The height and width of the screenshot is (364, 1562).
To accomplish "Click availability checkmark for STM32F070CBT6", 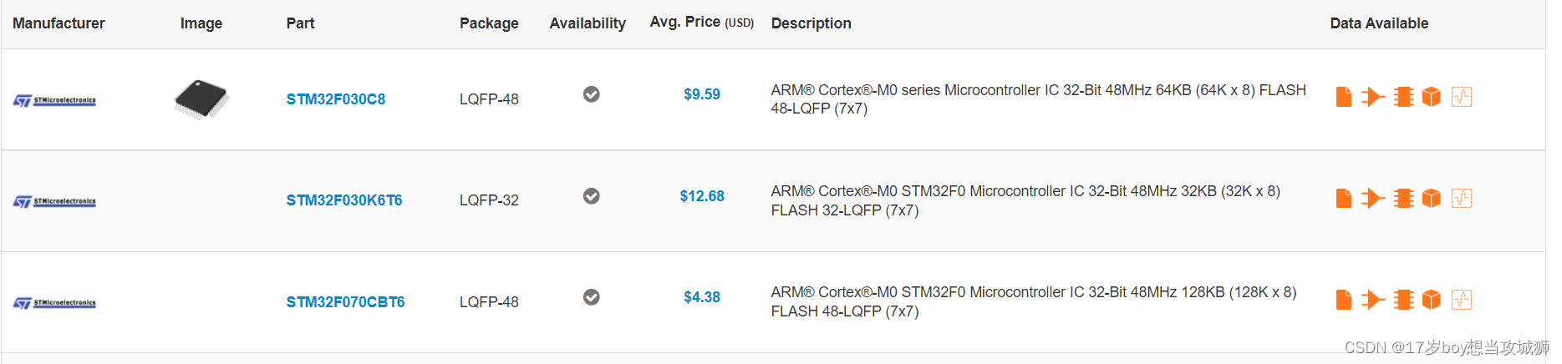I will click(591, 297).
